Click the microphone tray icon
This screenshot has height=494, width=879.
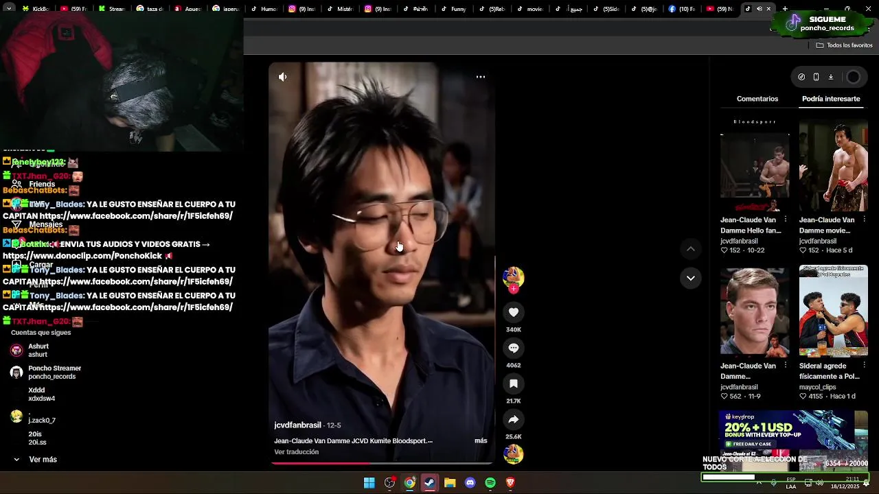point(774,483)
